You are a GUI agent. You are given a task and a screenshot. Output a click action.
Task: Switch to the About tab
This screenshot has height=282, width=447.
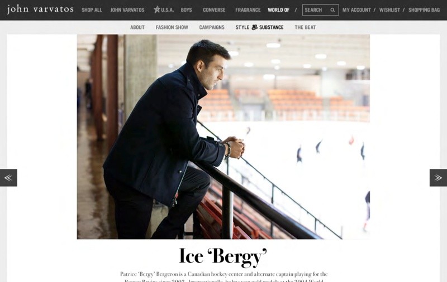pos(137,27)
